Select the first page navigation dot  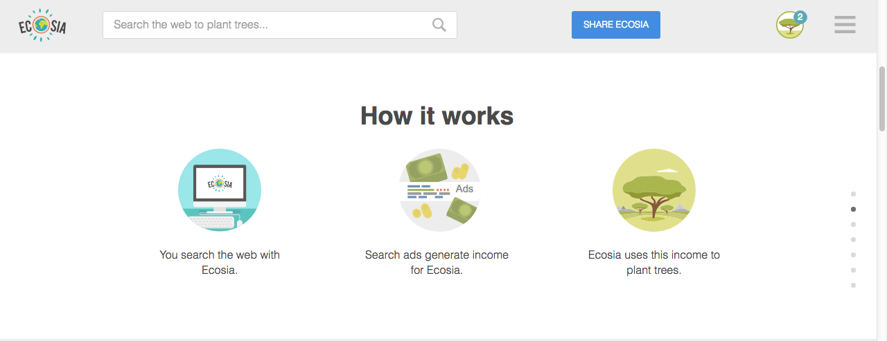tap(853, 194)
